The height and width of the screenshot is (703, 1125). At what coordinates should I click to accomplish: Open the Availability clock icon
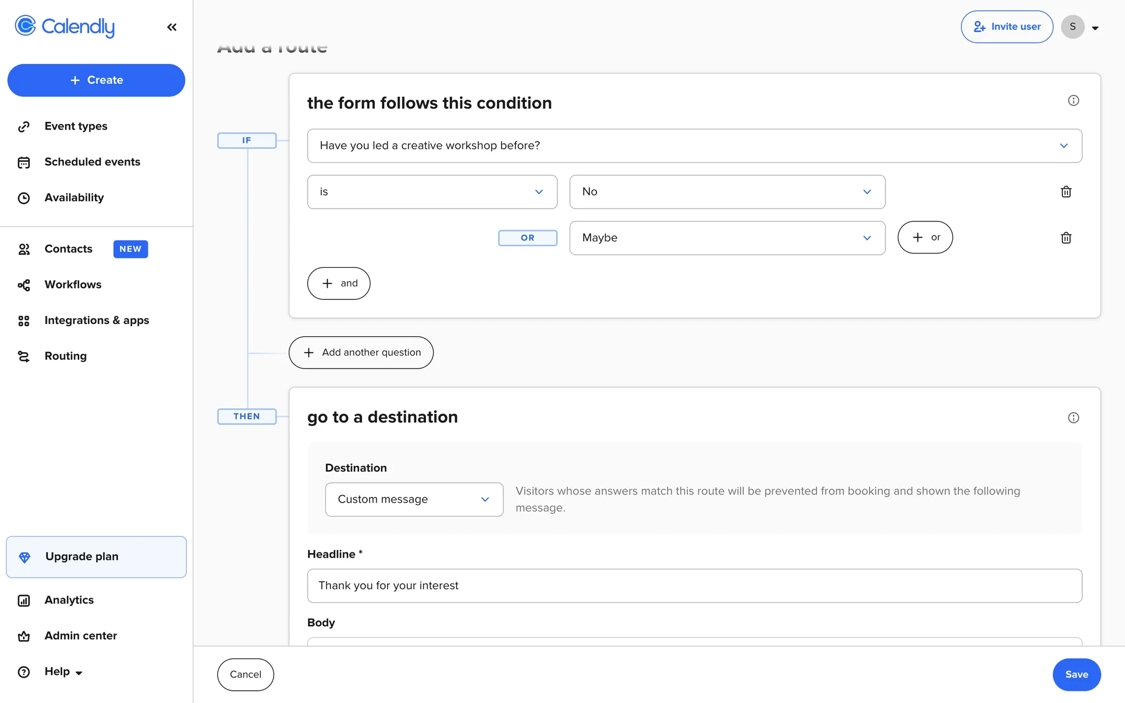coord(23,198)
